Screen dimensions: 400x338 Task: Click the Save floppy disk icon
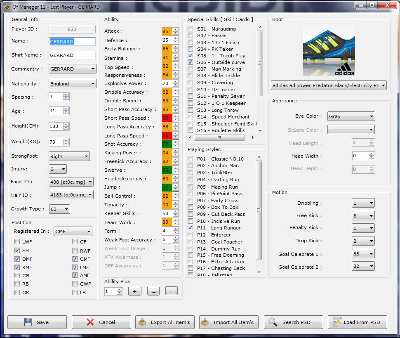pyautogui.click(x=28, y=322)
